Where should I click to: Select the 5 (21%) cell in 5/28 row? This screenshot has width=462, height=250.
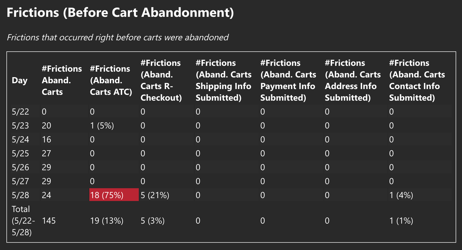(155, 195)
